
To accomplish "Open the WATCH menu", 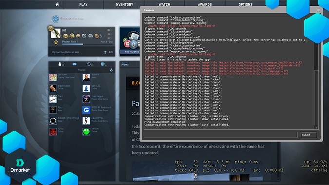I will [164, 4].
